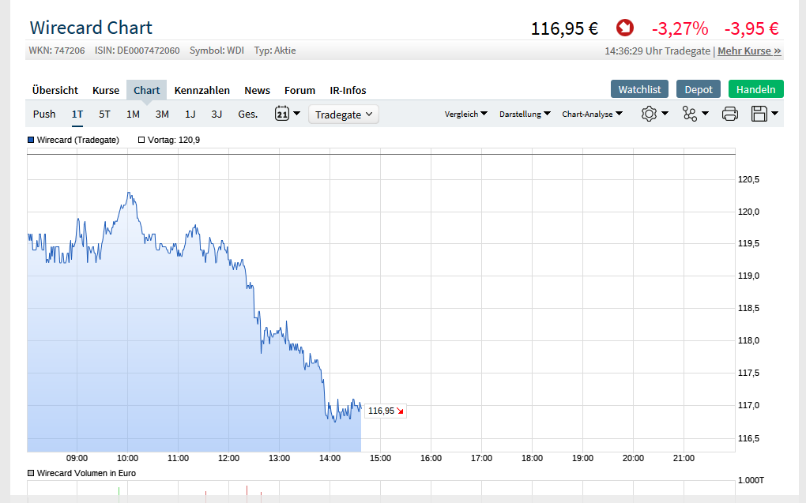Click the 116,95 € header price
The width and height of the screenshot is (806, 503).
click(564, 28)
